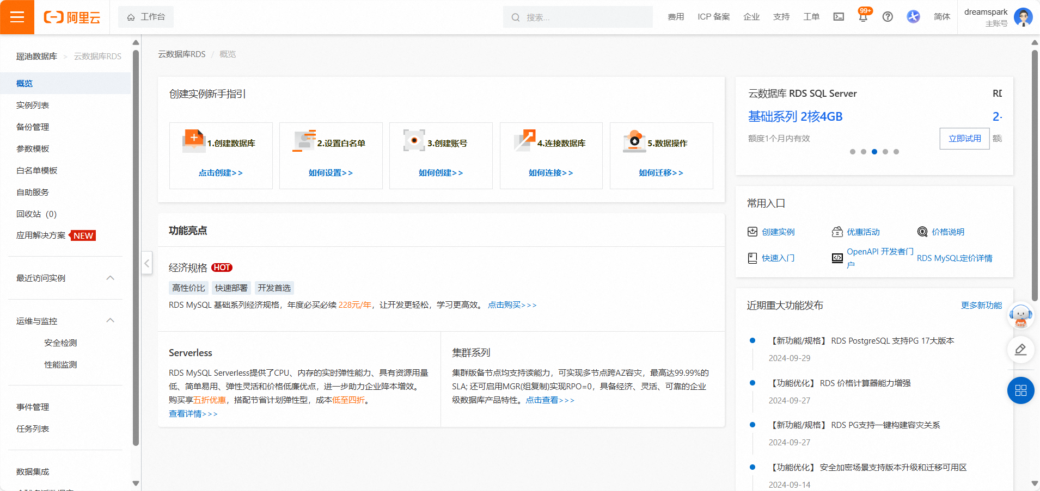This screenshot has width=1040, height=491.
Task: Click the 创建实例 shortcut icon
Action: click(x=753, y=232)
